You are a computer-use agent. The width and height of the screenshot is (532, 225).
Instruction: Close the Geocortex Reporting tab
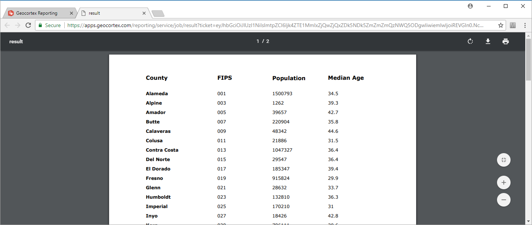click(x=71, y=13)
